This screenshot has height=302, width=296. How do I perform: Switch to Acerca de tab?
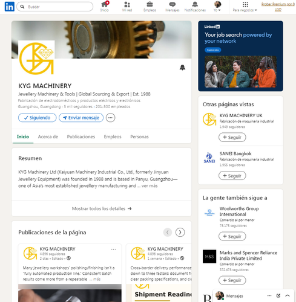[48, 137]
